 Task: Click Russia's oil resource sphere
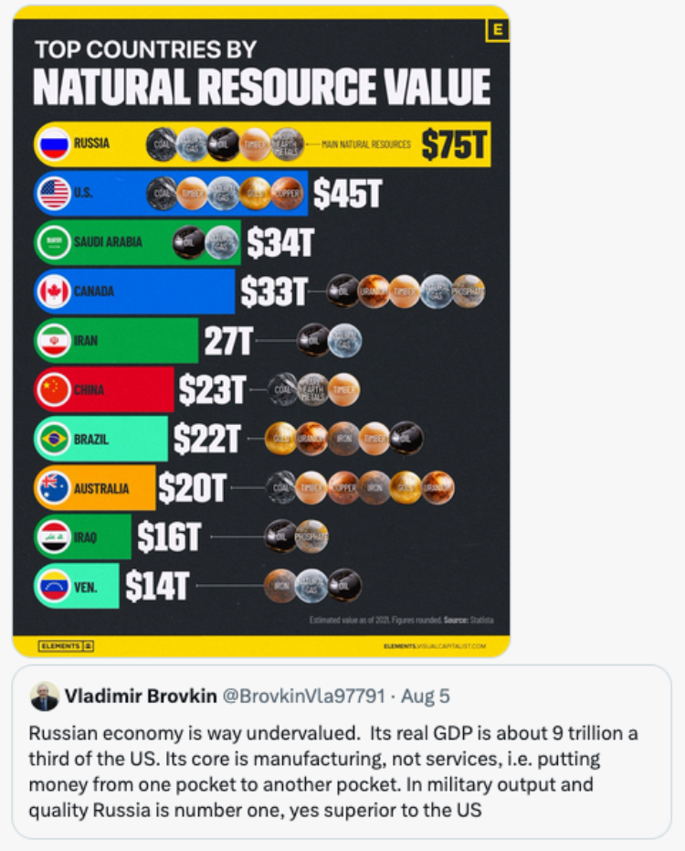[x=224, y=144]
